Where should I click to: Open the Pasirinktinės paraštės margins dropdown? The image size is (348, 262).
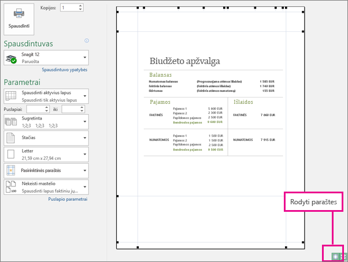pos(46,171)
